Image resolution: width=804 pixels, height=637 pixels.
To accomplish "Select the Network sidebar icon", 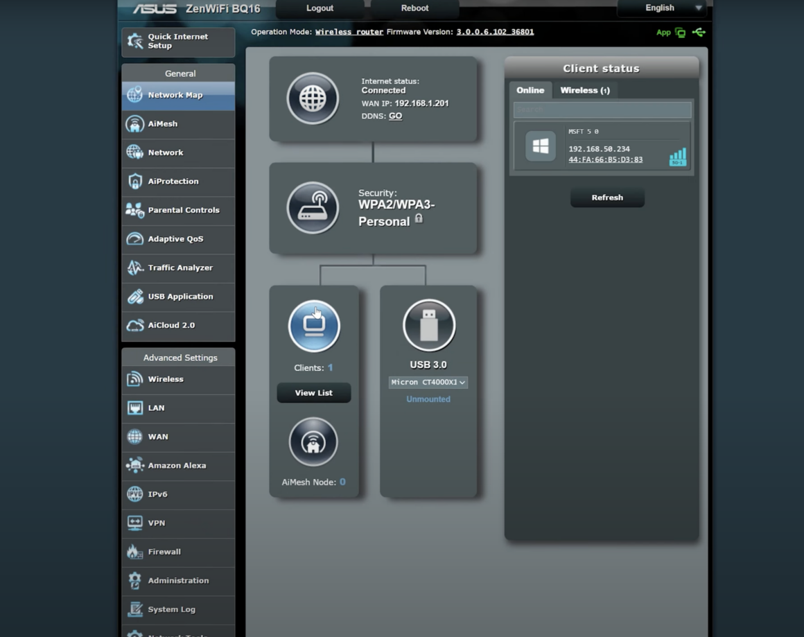I will (x=135, y=152).
